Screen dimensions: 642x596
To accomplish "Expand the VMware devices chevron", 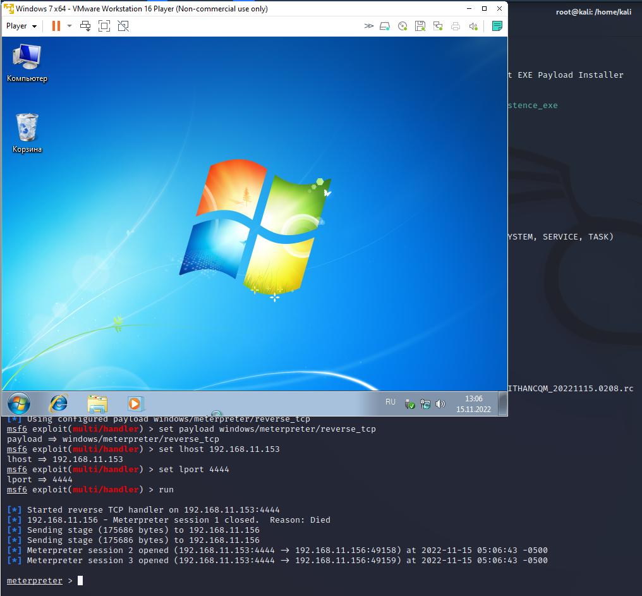I will (368, 26).
